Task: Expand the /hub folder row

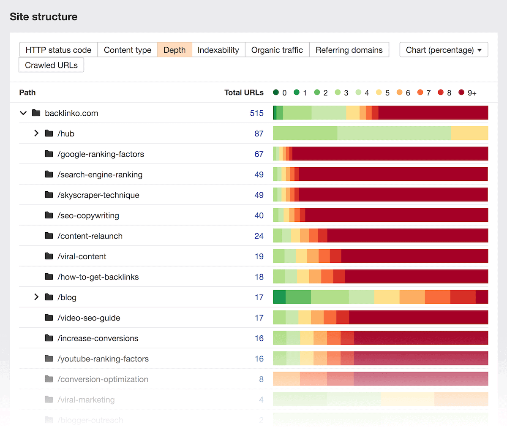Action: 36,133
